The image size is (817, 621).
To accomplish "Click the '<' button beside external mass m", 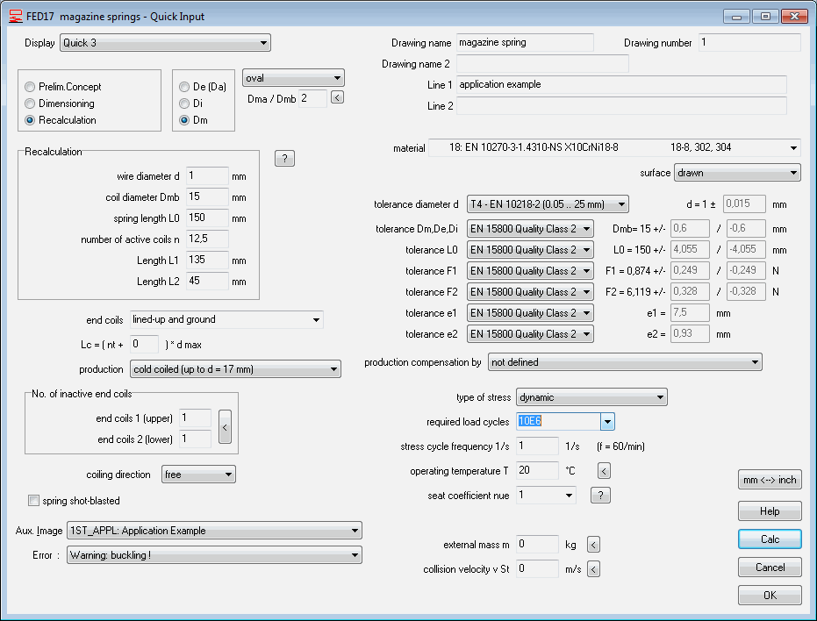I will click(593, 545).
